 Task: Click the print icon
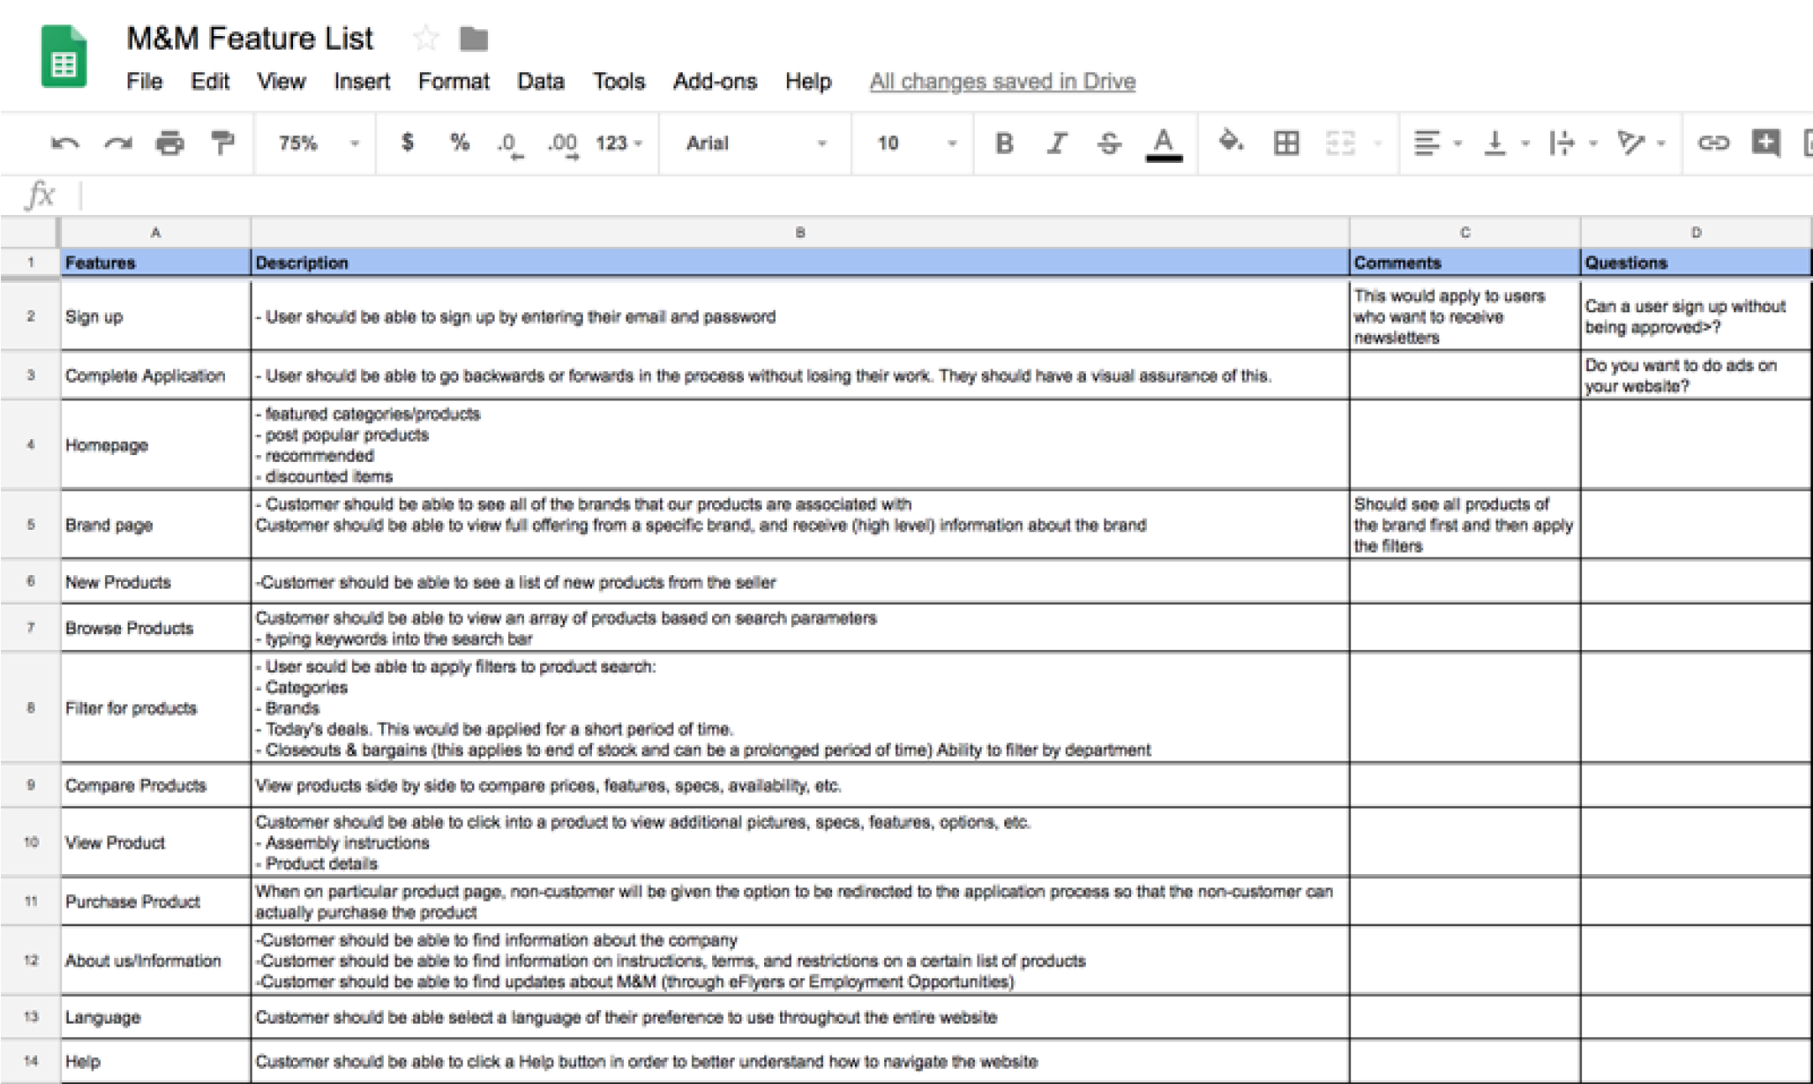coord(170,144)
